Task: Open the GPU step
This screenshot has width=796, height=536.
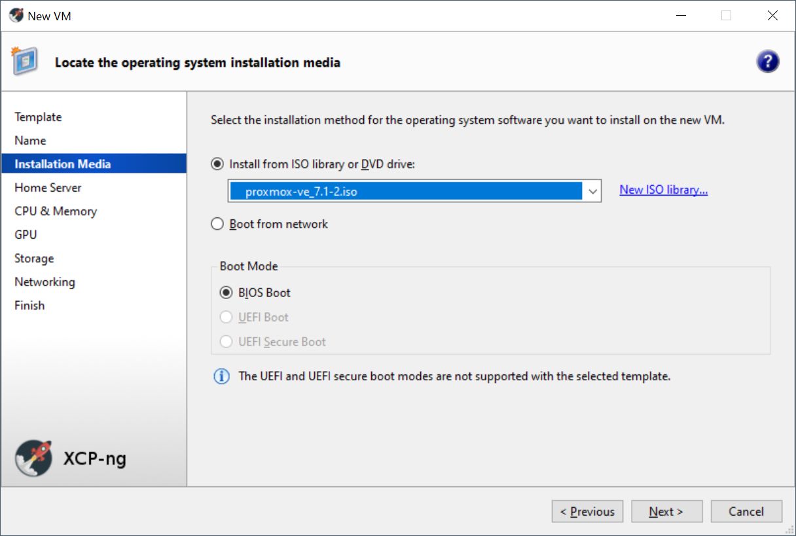Action: (26, 235)
